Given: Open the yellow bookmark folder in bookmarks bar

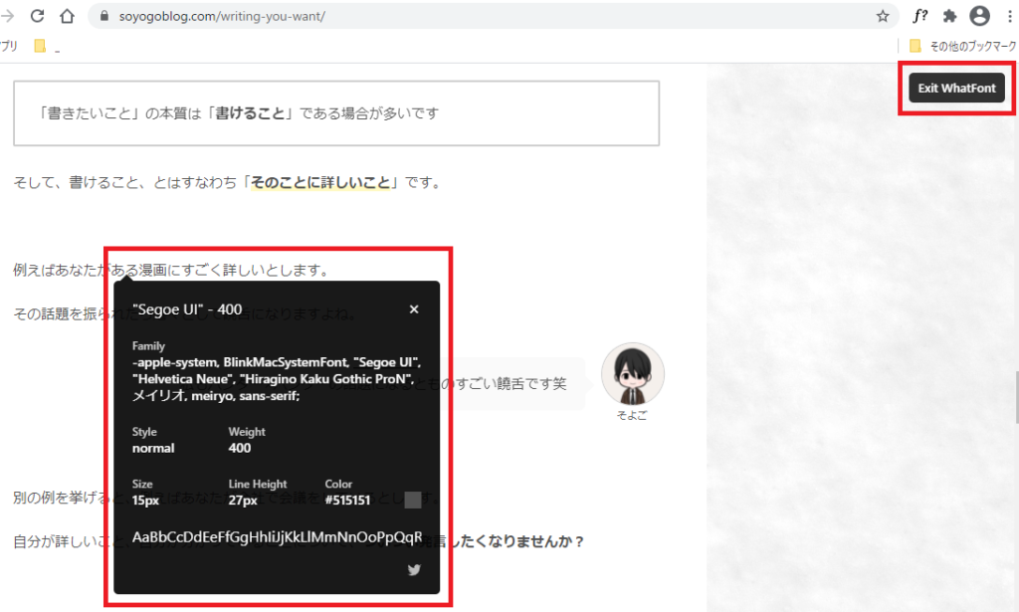Looking at the screenshot, I should [40, 46].
